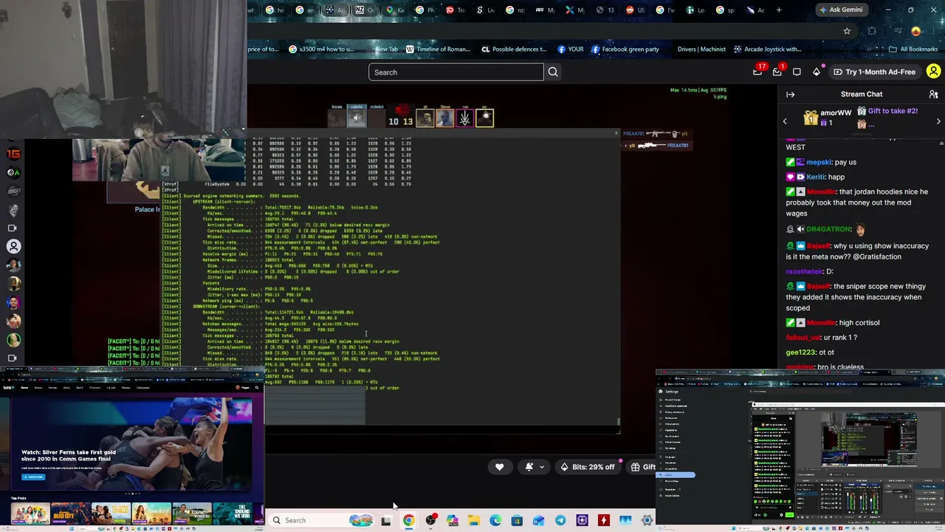Open the Twitch user profile avatar
The image size is (945, 532).
pos(933,72)
